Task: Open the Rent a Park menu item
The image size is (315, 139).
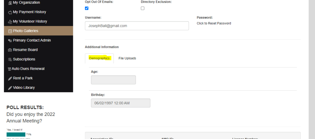Action: (x=23, y=78)
